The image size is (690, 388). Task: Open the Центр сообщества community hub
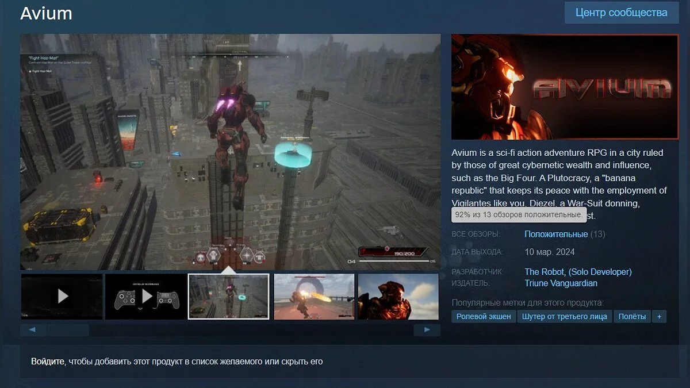tap(621, 13)
